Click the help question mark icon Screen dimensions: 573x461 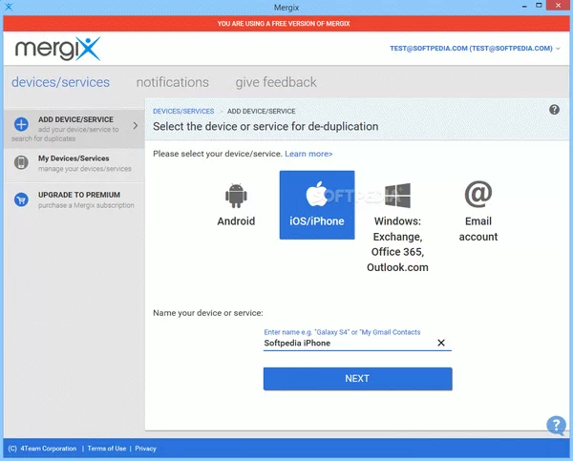pyautogui.click(x=555, y=111)
